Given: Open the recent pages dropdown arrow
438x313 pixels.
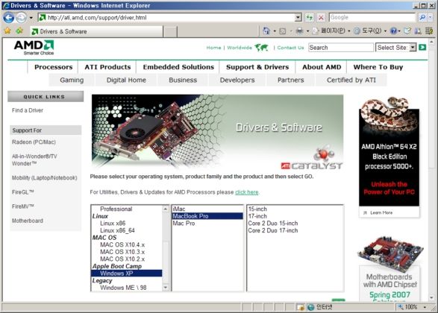Looking at the screenshot, I should [x=31, y=18].
